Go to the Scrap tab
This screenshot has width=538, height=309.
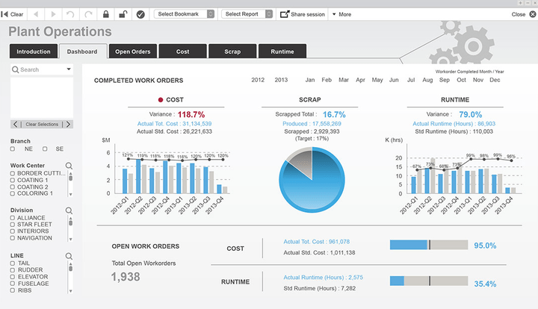[232, 51]
